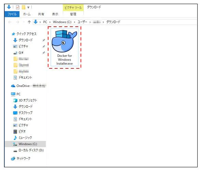The width and height of the screenshot is (201, 171).
Task: Open ピクチャ under PC
Action: (23, 125)
